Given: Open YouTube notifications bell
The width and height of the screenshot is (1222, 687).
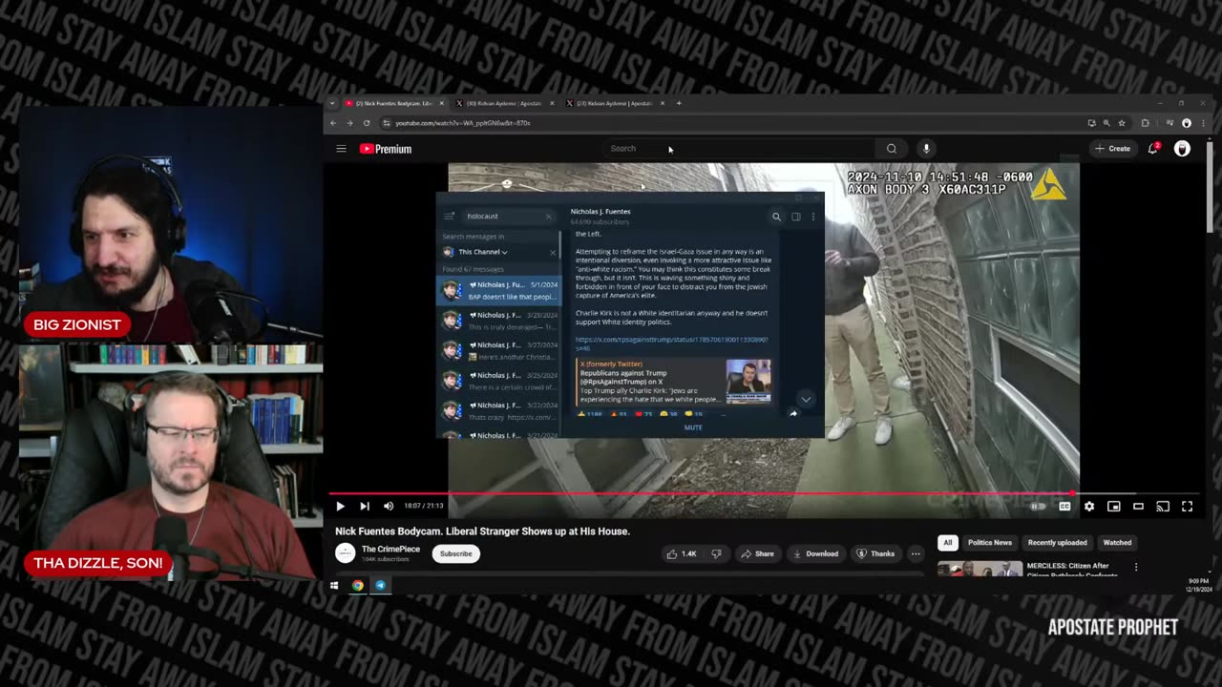Looking at the screenshot, I should pos(1153,149).
